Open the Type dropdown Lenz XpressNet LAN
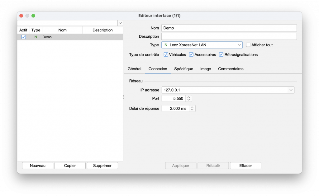The height and width of the screenshot is (196, 319). 202,45
